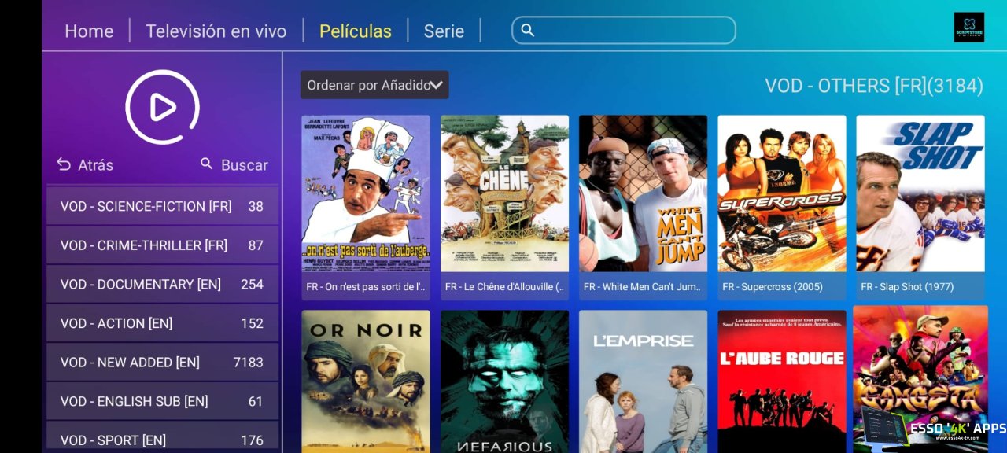The height and width of the screenshot is (453, 1007).
Task: Select VOD - SCIENCE-FICTION [FR] category
Action: coord(162,206)
